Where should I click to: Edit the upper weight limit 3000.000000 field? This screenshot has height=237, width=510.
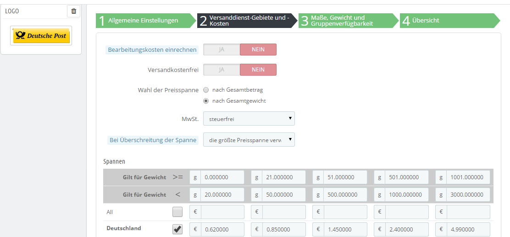tap(468, 195)
